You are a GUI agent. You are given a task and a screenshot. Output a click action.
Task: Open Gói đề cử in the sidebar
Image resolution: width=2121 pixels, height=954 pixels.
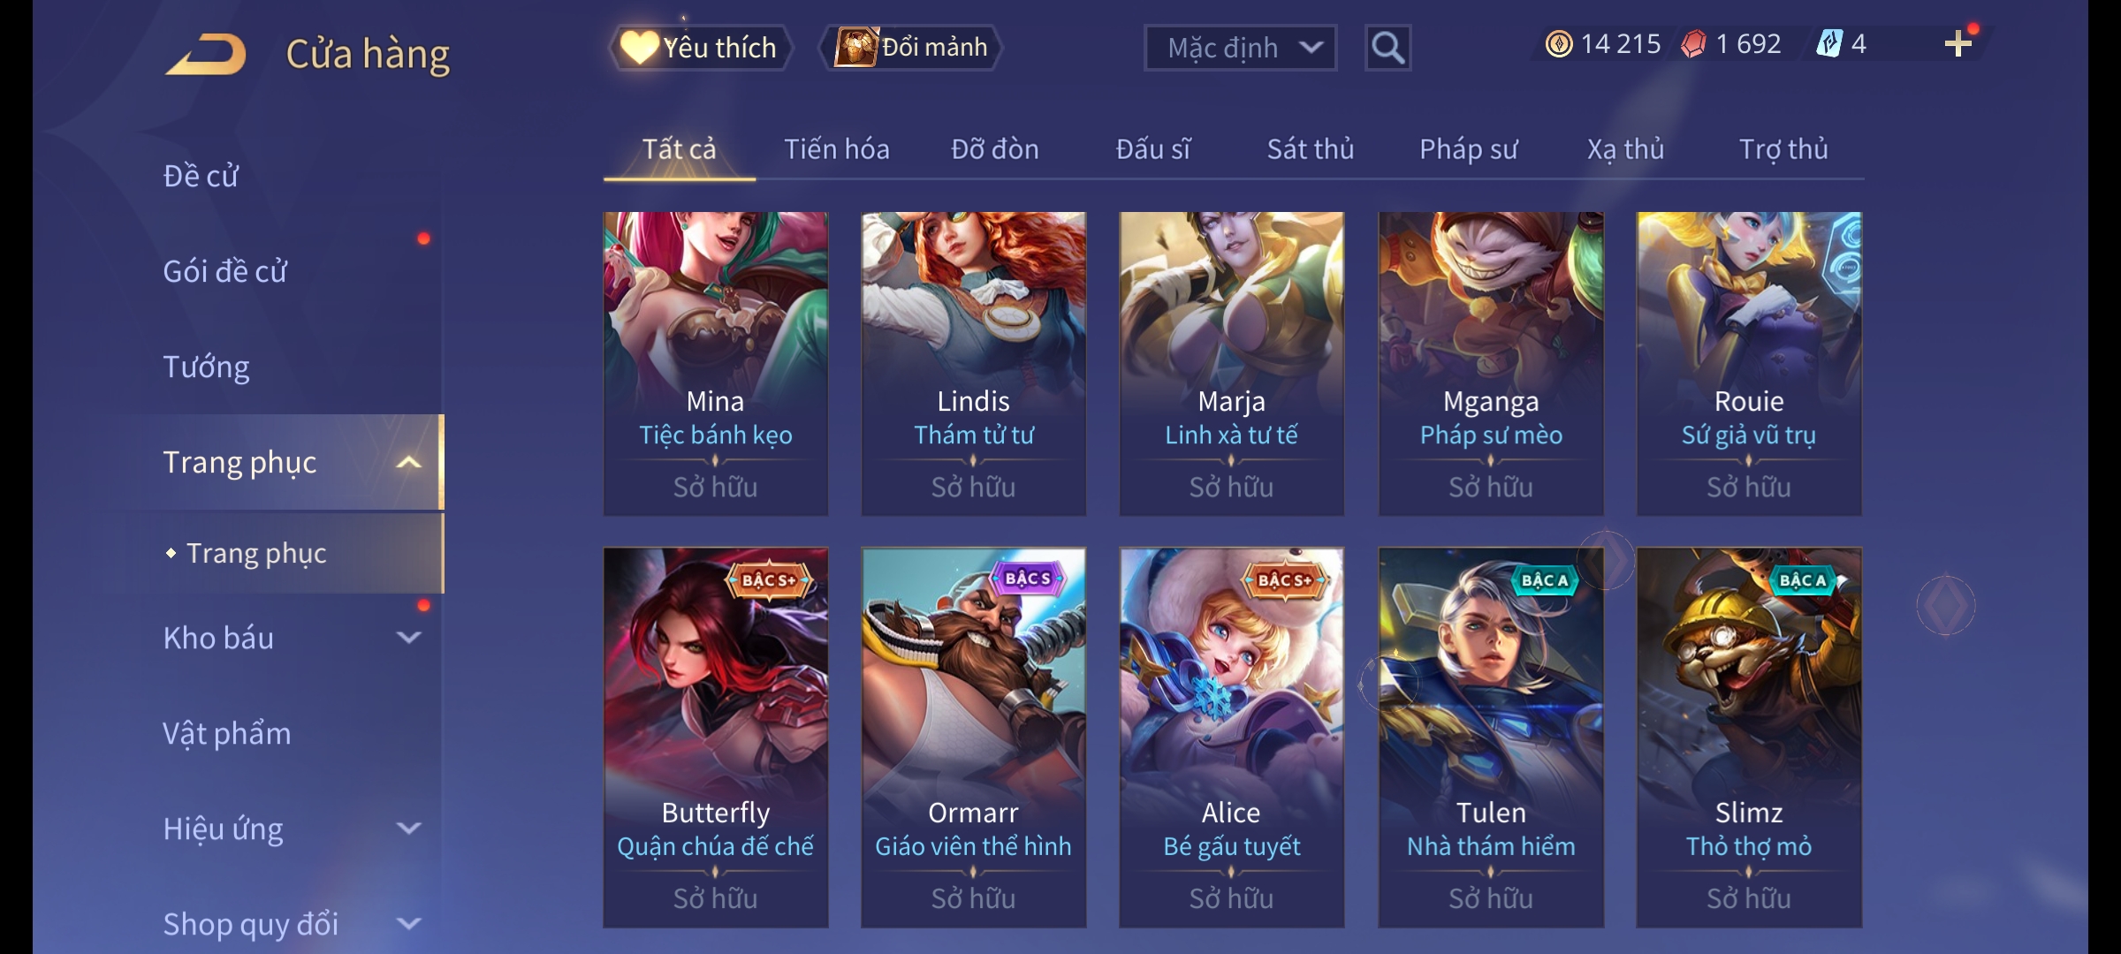[x=225, y=271]
